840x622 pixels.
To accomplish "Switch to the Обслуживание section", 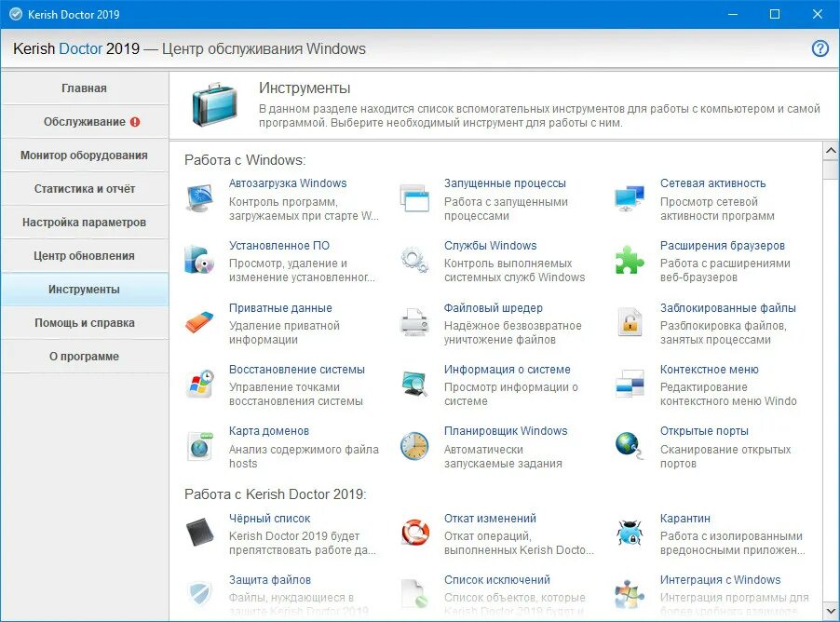I will click(x=84, y=122).
